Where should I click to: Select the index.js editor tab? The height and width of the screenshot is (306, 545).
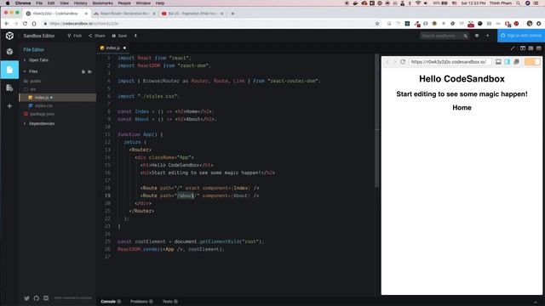click(112, 48)
